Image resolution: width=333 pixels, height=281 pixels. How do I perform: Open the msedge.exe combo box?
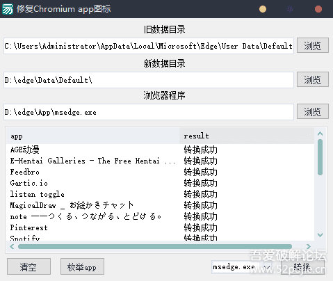coord(242,267)
